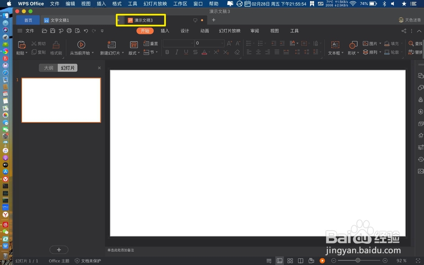Viewport: 424px width, 265px height.
Task: Click the Paste clipboard icon
Action: (22, 45)
